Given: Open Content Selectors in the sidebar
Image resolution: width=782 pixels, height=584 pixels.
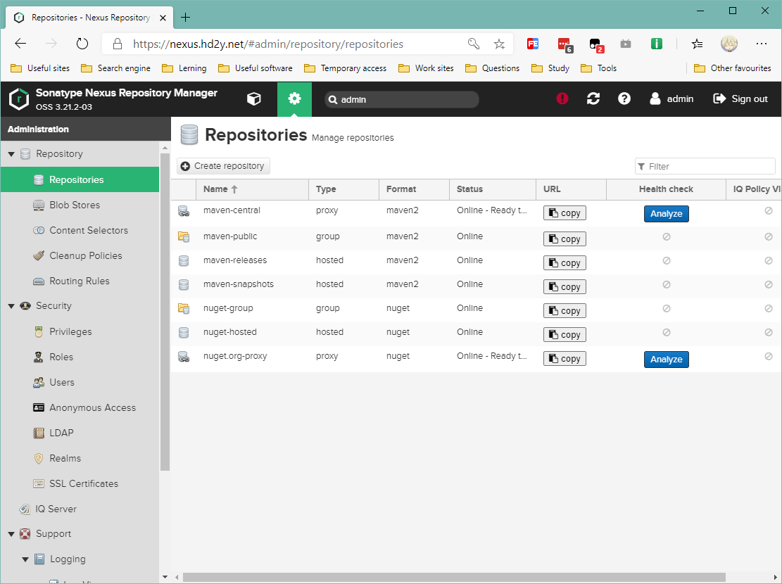Looking at the screenshot, I should click(x=80, y=230).
